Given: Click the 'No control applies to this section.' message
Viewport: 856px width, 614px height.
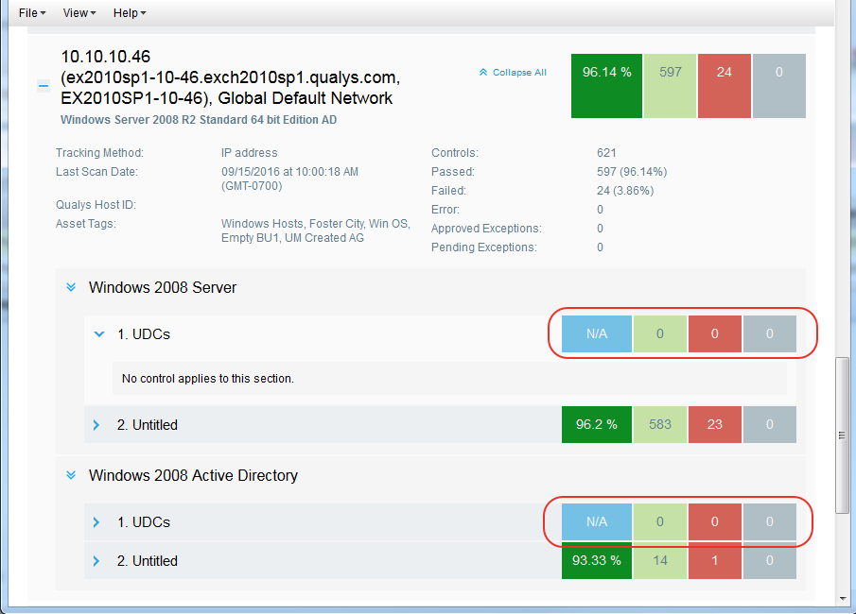Looking at the screenshot, I should [x=207, y=379].
